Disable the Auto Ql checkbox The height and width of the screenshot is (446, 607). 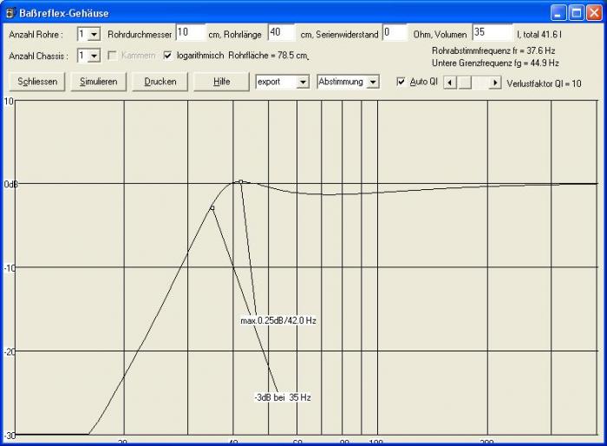[401, 82]
